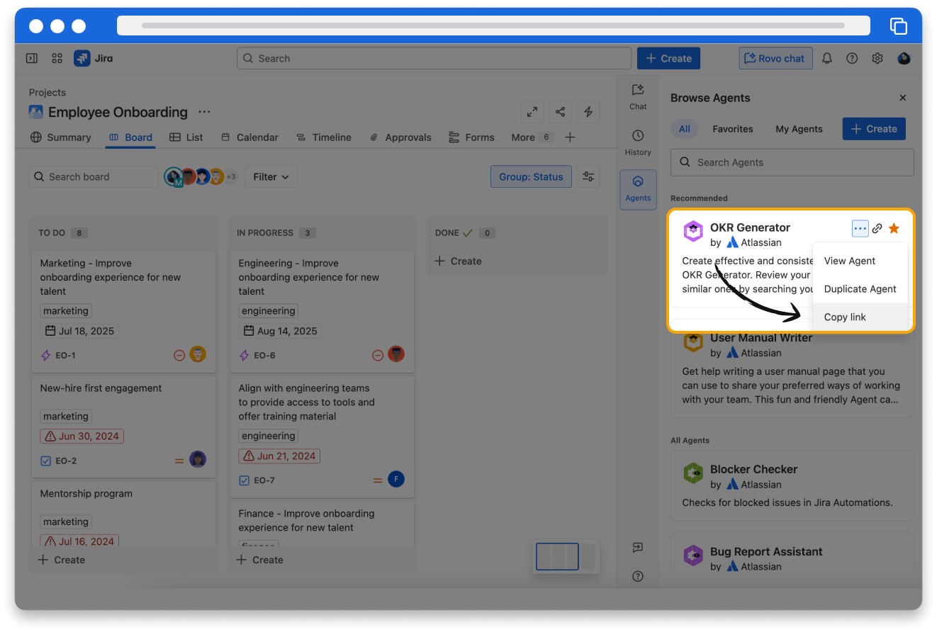937x632 pixels.
Task: Close the Browse Agents panel
Action: click(x=902, y=98)
